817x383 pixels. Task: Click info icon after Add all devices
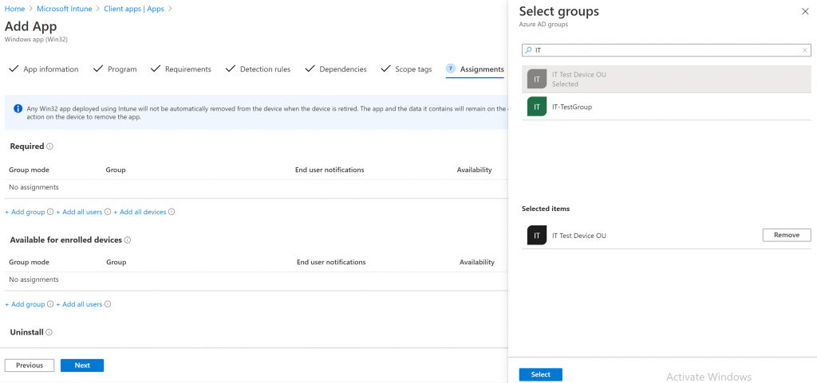(x=172, y=212)
